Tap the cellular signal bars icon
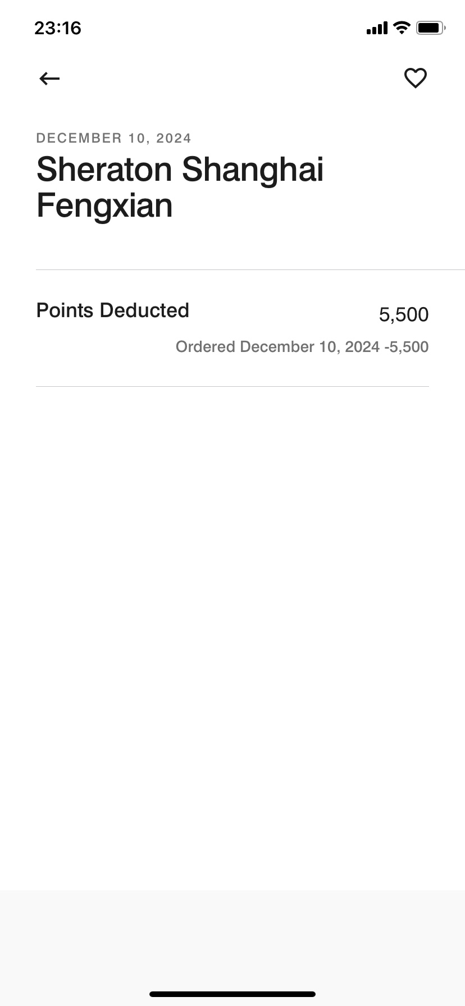 (377, 28)
